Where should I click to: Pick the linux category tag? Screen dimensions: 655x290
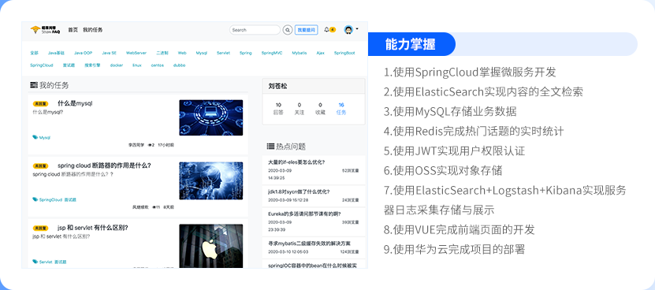[x=137, y=65]
